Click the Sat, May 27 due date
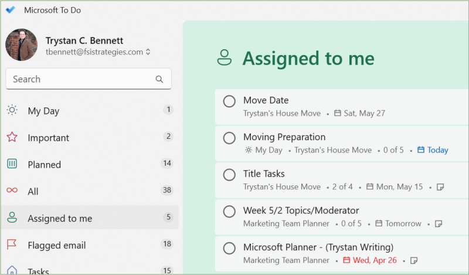This screenshot has width=469, height=275. point(364,113)
